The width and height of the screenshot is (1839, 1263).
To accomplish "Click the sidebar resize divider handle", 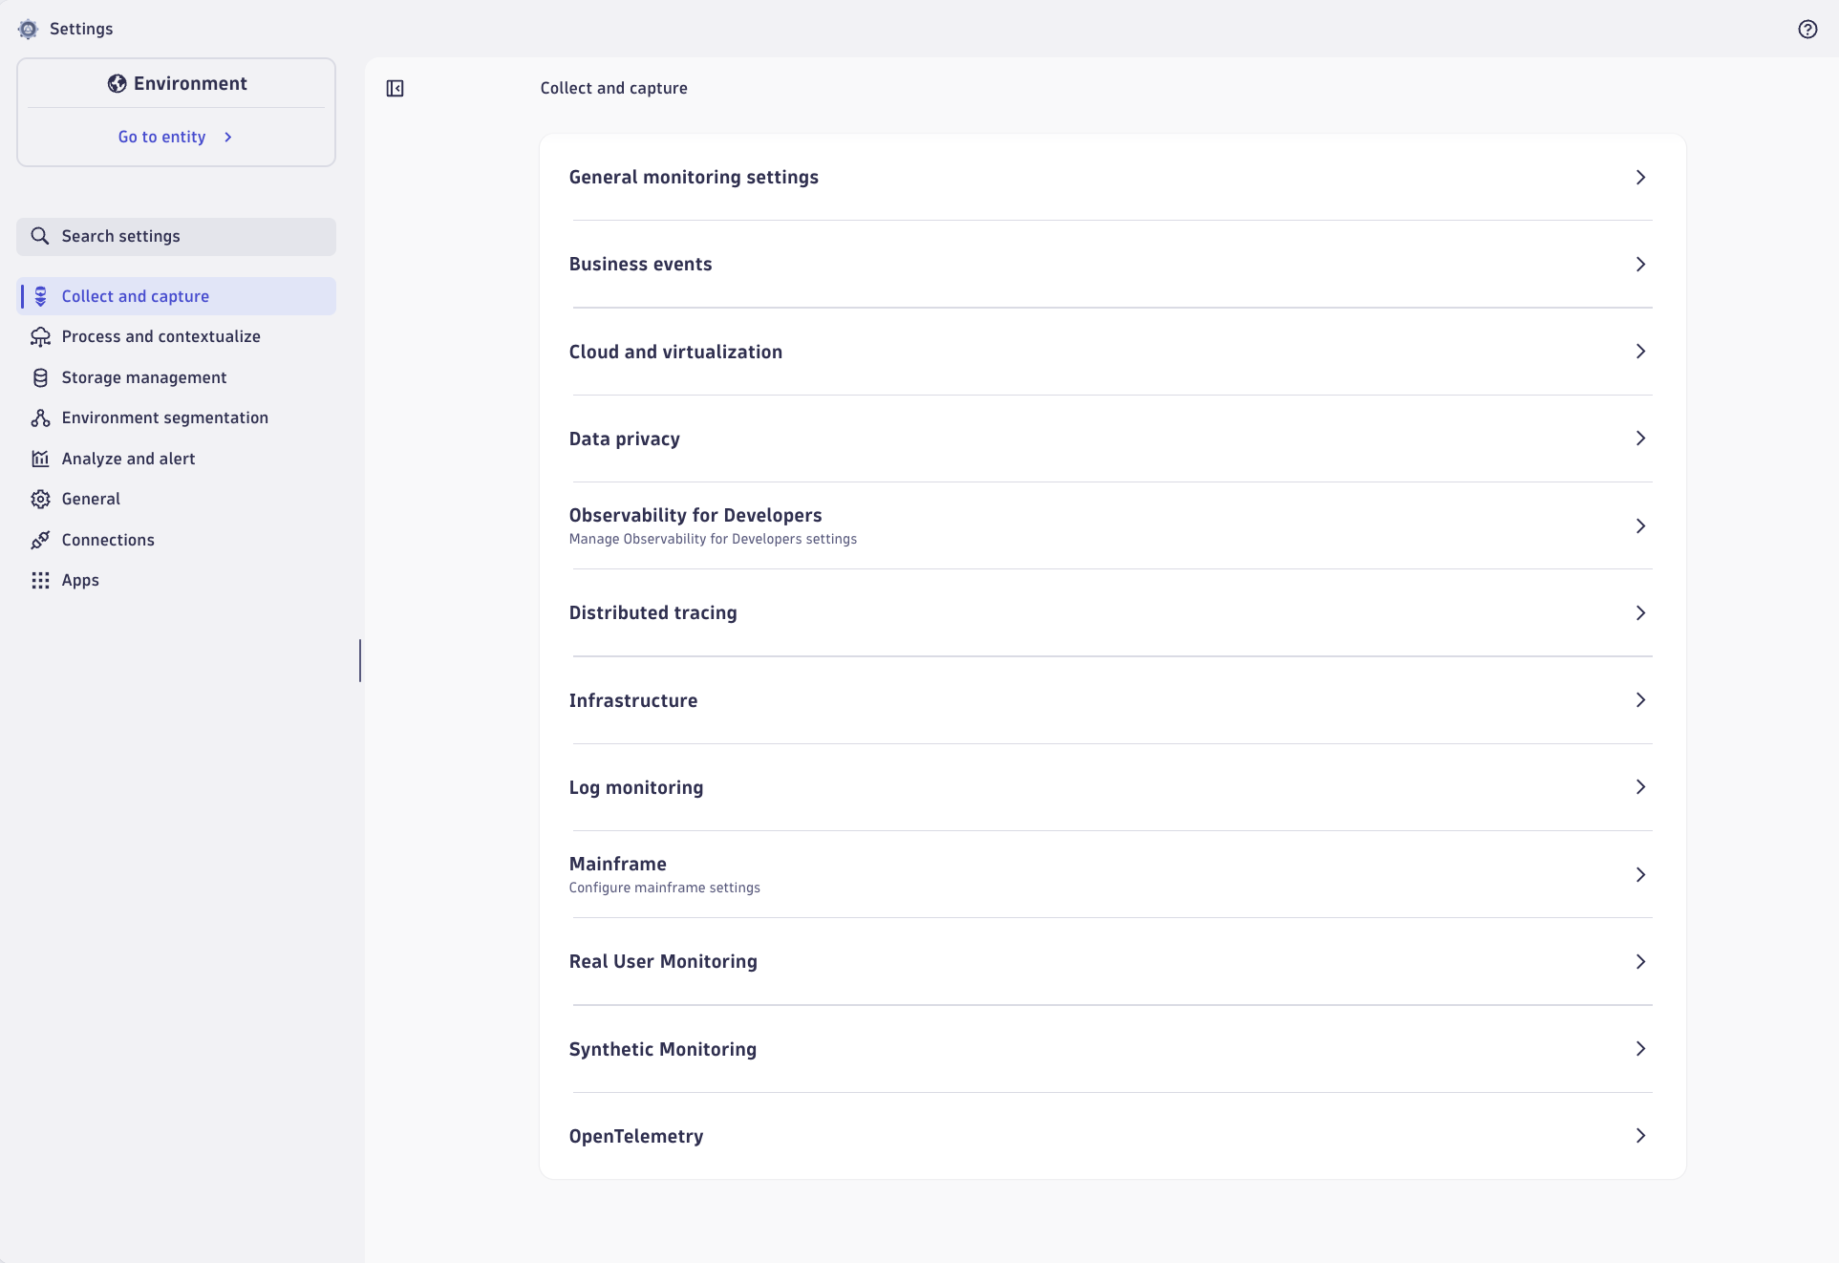I will coord(360,660).
